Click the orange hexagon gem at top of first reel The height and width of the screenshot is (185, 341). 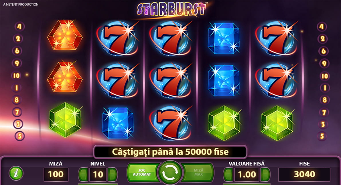(x=65, y=35)
